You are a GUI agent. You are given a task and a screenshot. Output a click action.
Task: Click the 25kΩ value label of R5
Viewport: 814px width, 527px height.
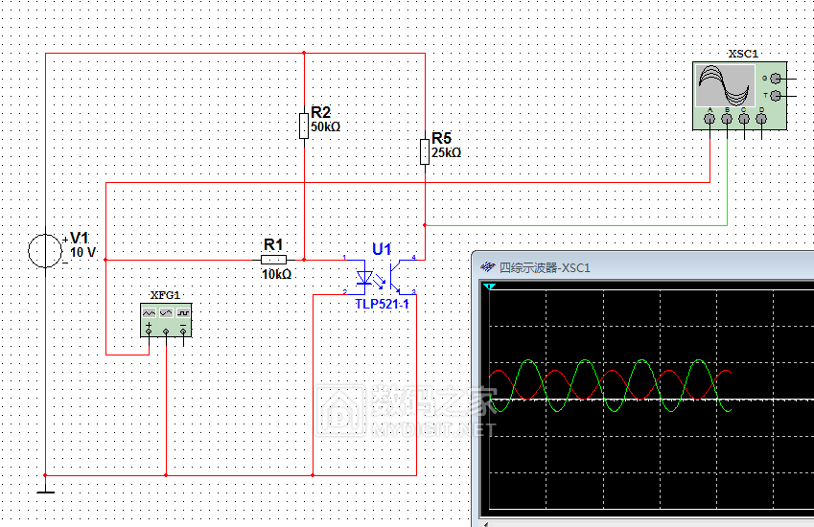(x=447, y=152)
